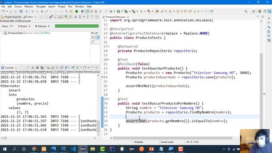272x153 pixels.
Task: Collapse the fold marker on line 29
Action: (109, 99)
